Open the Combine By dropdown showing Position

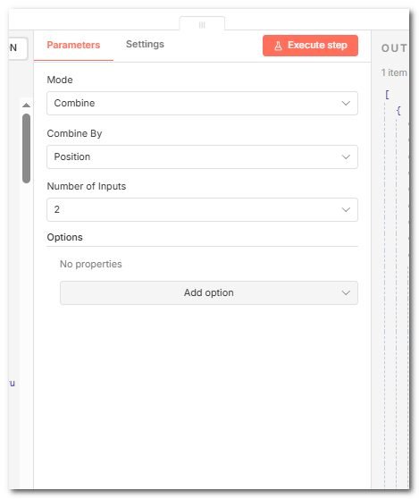click(202, 156)
